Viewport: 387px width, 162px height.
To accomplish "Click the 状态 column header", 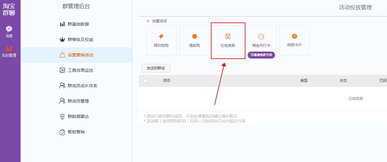I will [343, 81].
